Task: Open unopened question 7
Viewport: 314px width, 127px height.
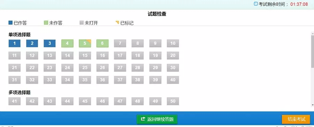Action: (120, 43)
